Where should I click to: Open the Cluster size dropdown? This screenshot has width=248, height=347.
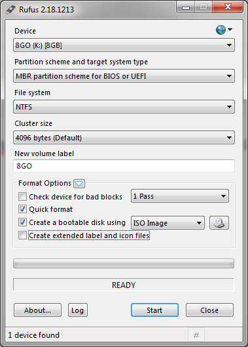tap(124, 138)
